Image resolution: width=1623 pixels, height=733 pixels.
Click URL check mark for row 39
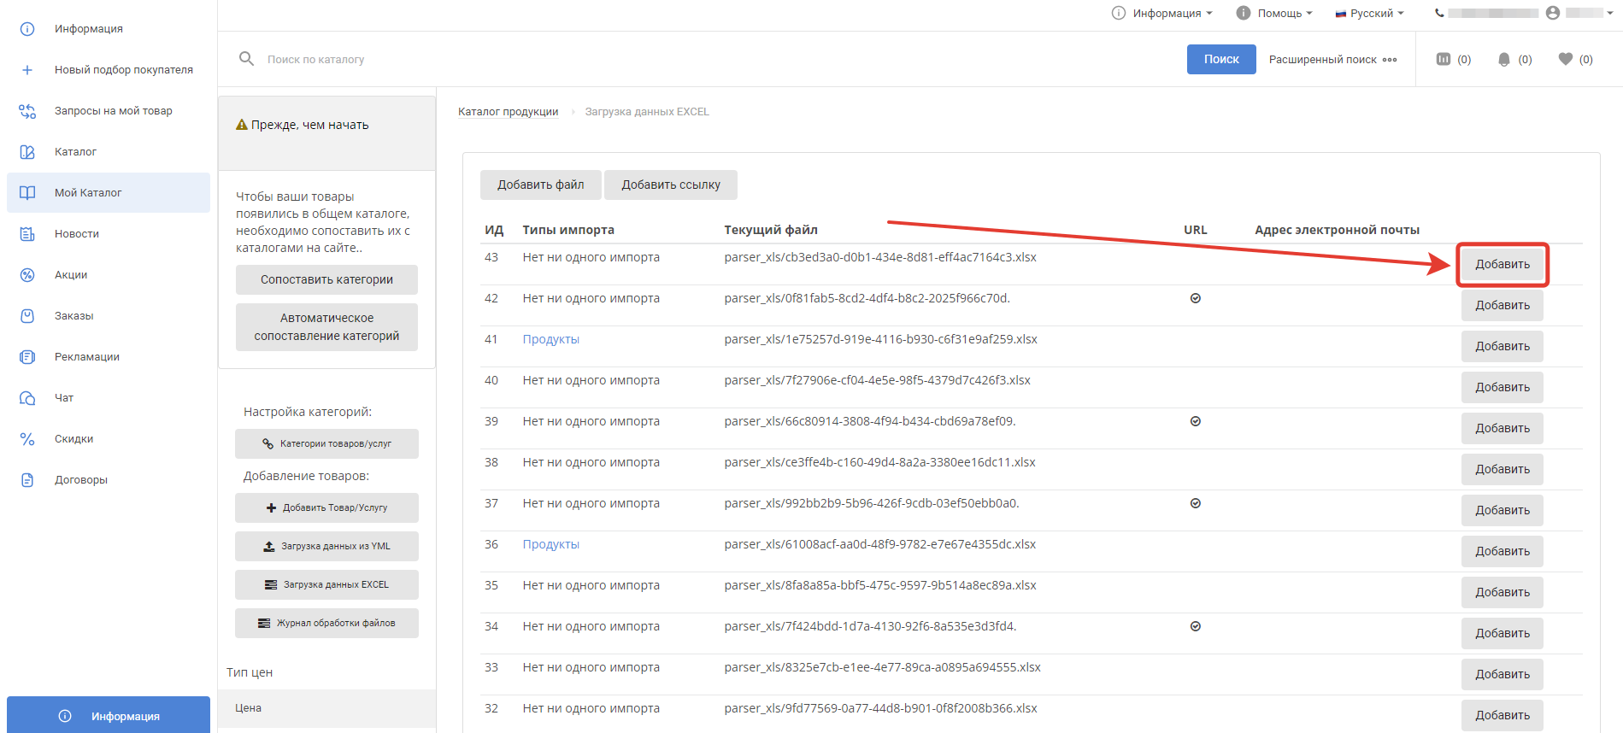coord(1196,421)
